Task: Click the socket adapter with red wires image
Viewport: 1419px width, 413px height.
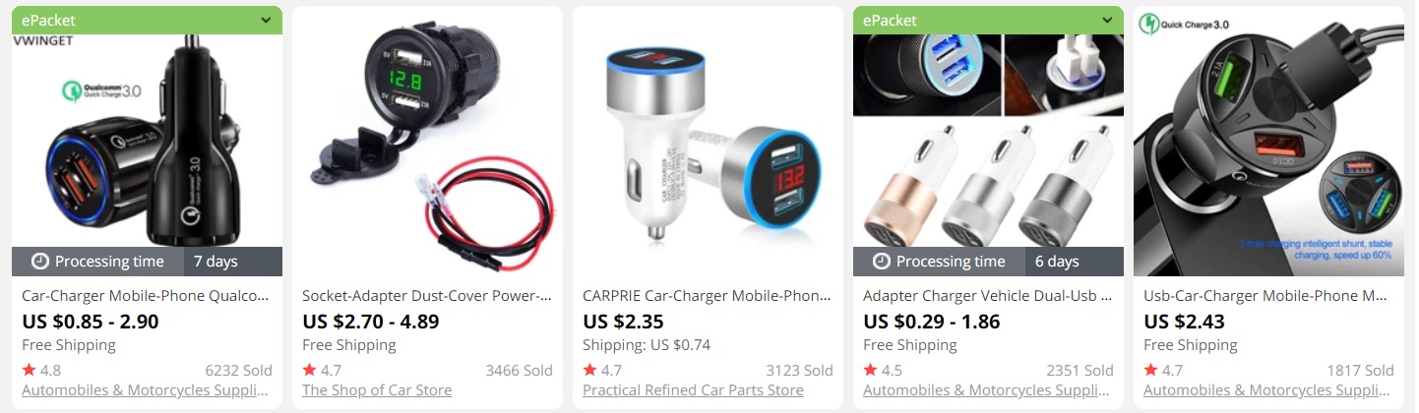Action: click(427, 141)
